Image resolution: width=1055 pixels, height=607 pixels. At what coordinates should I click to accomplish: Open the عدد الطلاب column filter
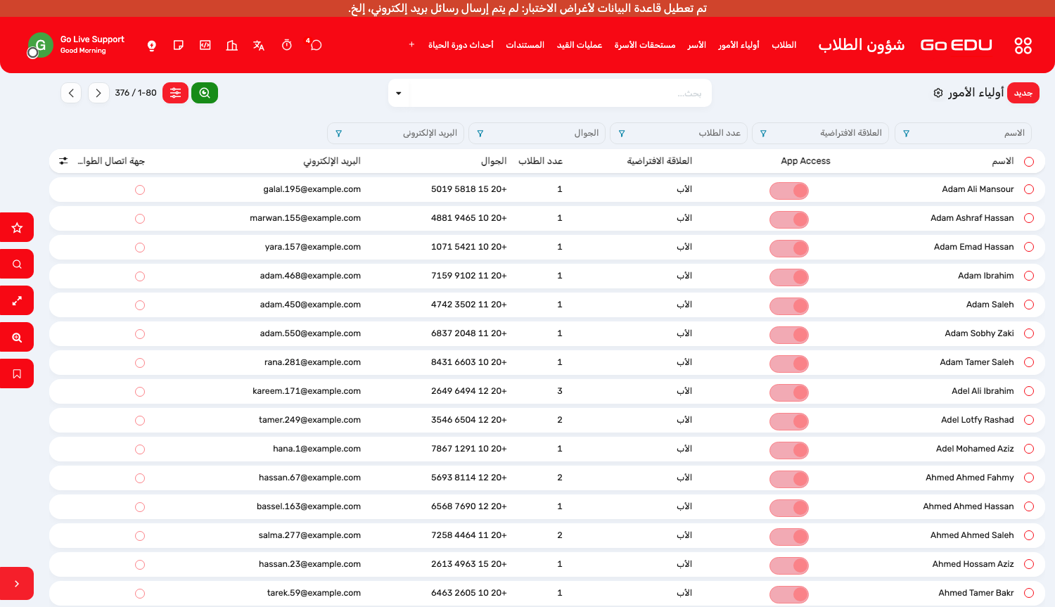[679, 133]
